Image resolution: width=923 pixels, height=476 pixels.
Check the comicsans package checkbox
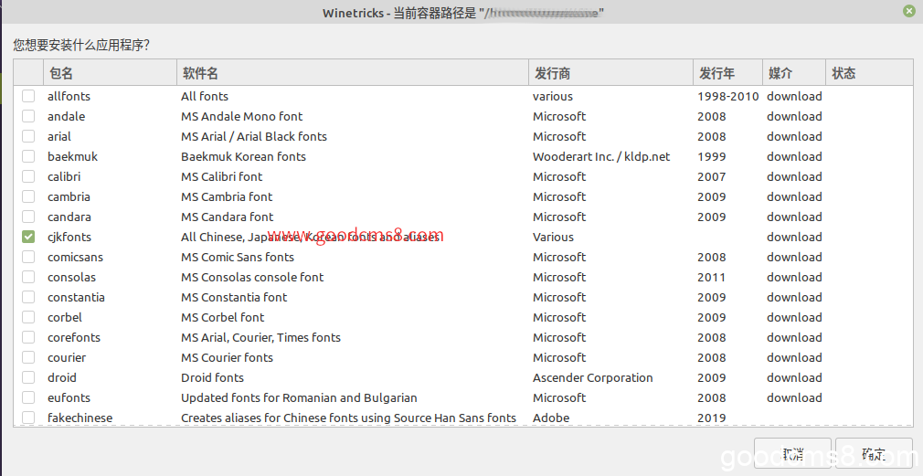click(28, 257)
